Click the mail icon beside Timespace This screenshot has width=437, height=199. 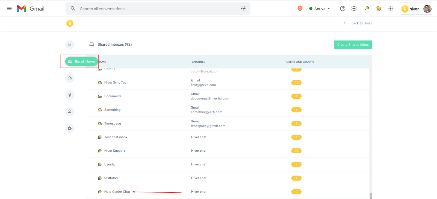(100, 123)
